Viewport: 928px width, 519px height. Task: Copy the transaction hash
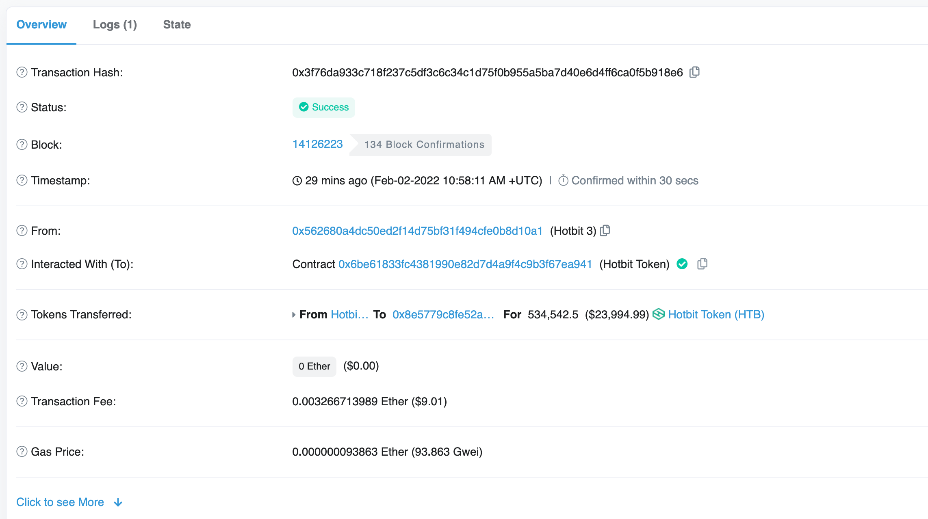pyautogui.click(x=695, y=72)
